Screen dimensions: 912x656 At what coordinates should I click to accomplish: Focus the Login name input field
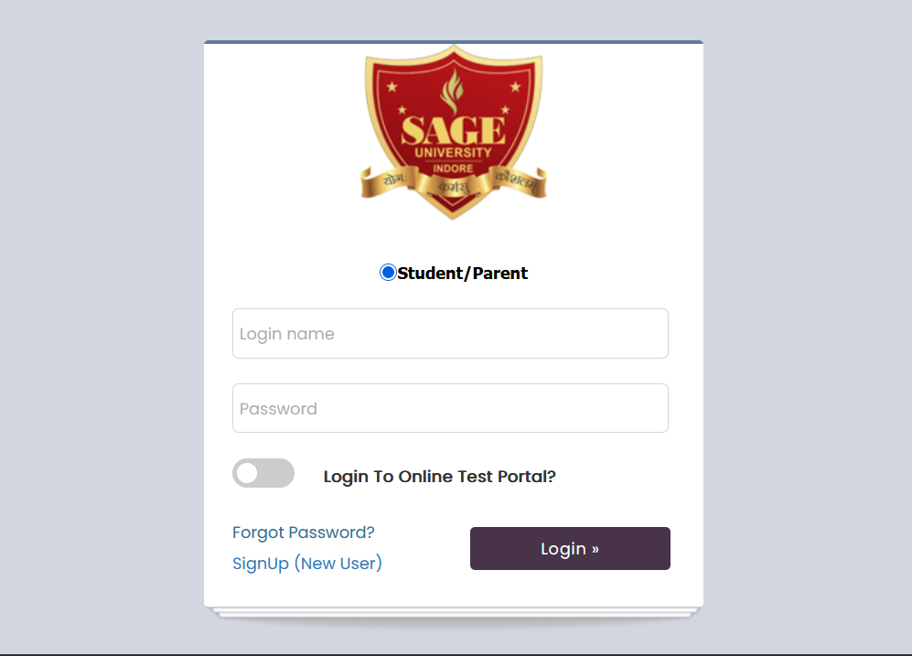coord(450,334)
